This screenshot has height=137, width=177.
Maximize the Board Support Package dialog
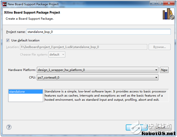160,3
